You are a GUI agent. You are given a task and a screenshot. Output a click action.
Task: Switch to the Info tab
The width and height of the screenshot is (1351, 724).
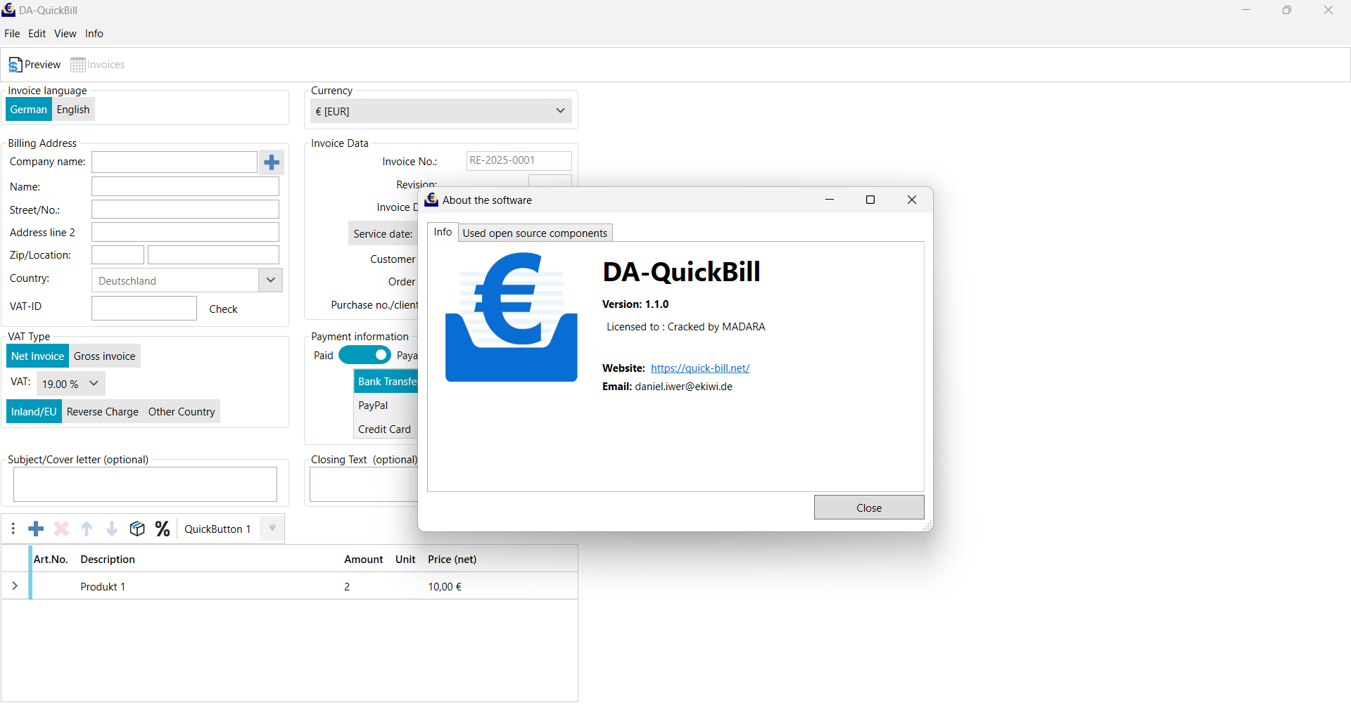tap(443, 232)
